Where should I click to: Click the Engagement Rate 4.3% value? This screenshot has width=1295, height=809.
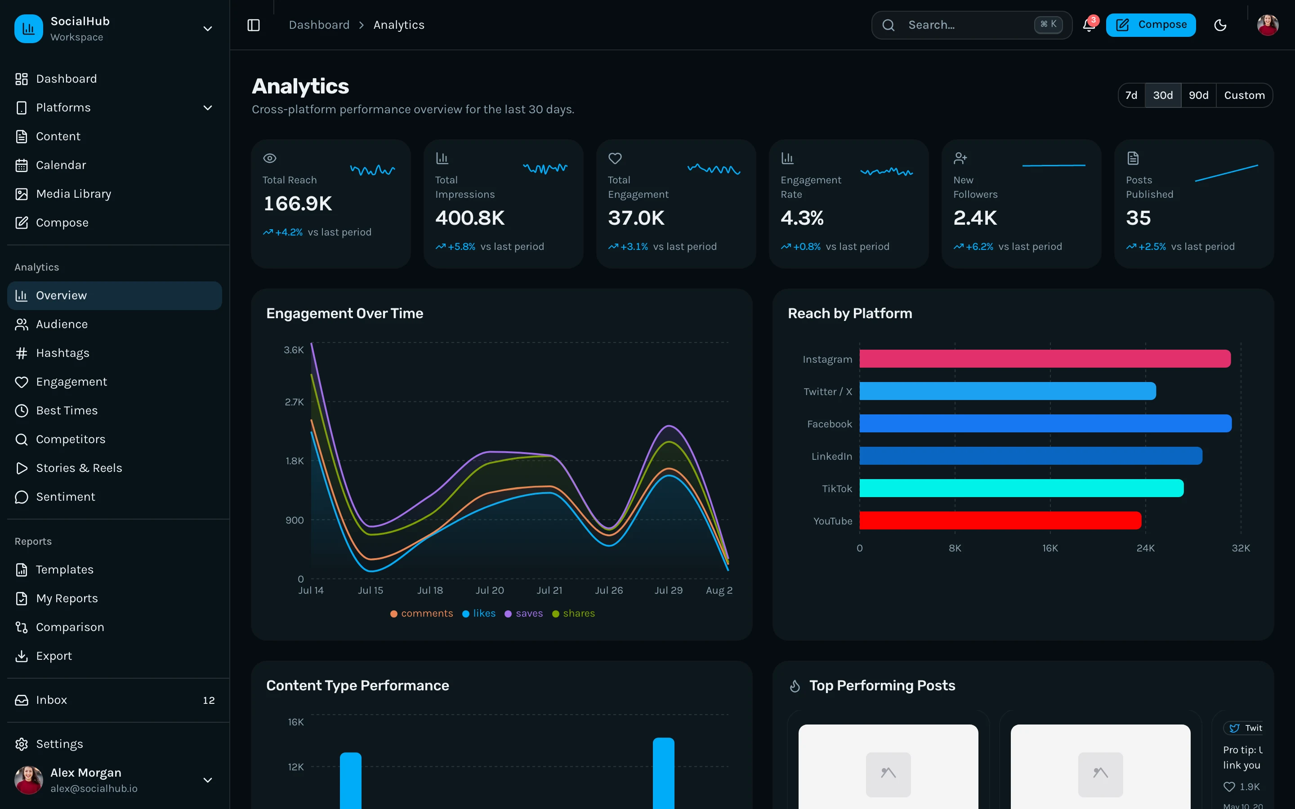pos(802,218)
